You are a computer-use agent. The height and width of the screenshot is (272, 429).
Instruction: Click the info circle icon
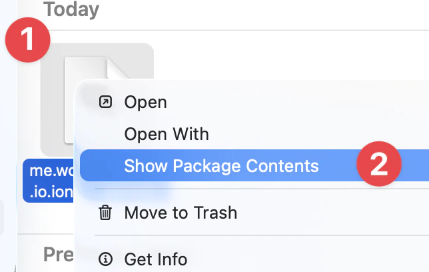coord(105,259)
